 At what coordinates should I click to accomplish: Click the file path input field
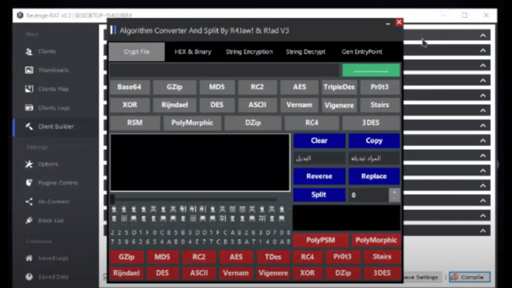click(224, 70)
